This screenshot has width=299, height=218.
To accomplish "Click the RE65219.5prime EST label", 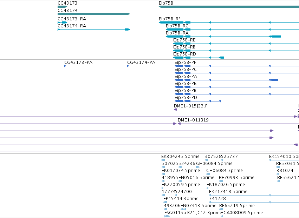I will tap(237, 206).
